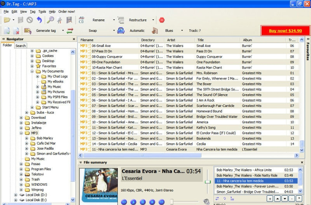The width and height of the screenshot is (311, 205).
Task: Click the red-green swap arrows icon
Action: coord(70,31)
